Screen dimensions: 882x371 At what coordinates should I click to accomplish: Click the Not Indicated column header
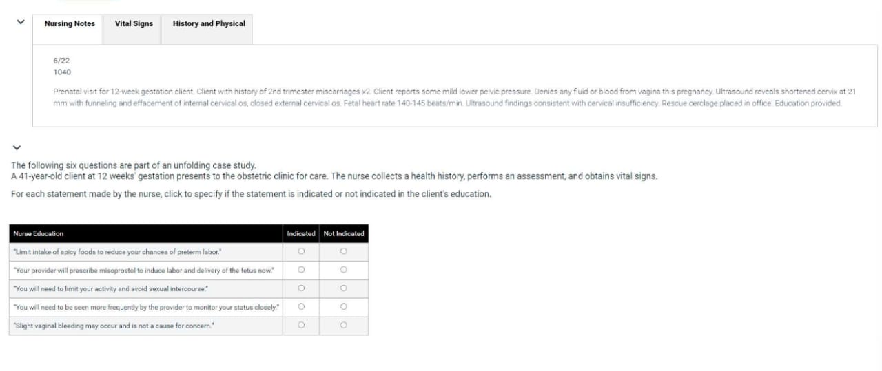pyautogui.click(x=344, y=234)
